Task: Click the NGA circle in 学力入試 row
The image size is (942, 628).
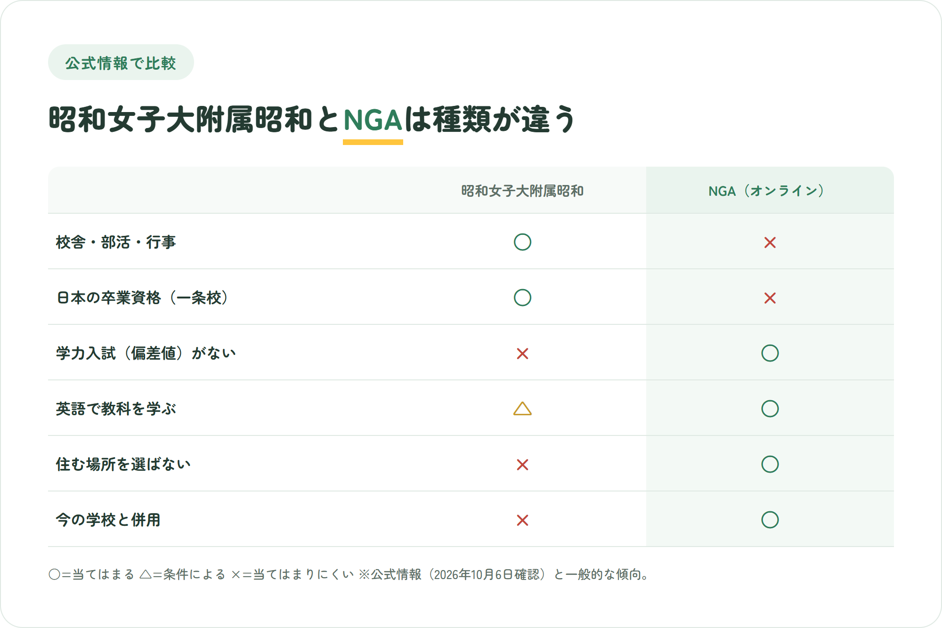Action: coord(770,353)
